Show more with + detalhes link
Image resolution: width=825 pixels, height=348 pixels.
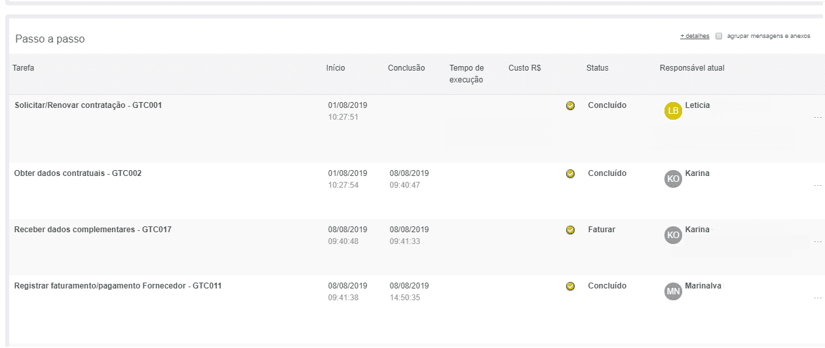pos(695,37)
